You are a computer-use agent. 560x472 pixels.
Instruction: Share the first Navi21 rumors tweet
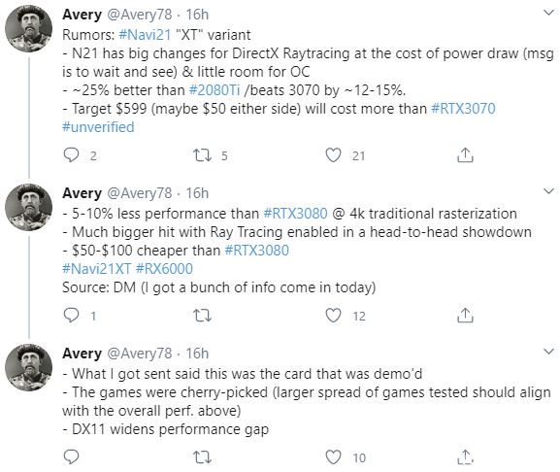(465, 155)
